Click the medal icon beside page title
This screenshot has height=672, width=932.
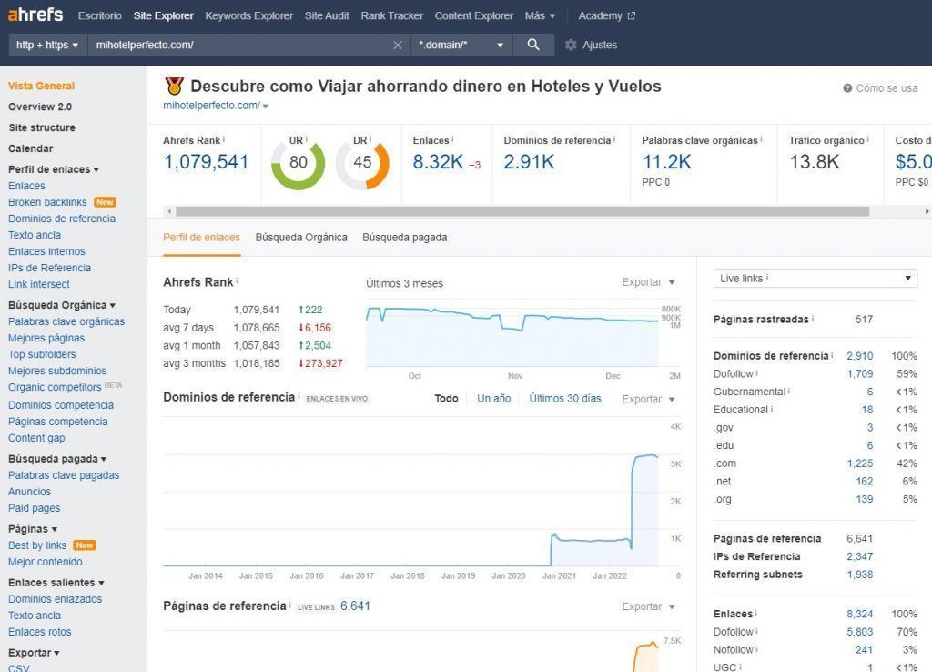[x=174, y=87]
